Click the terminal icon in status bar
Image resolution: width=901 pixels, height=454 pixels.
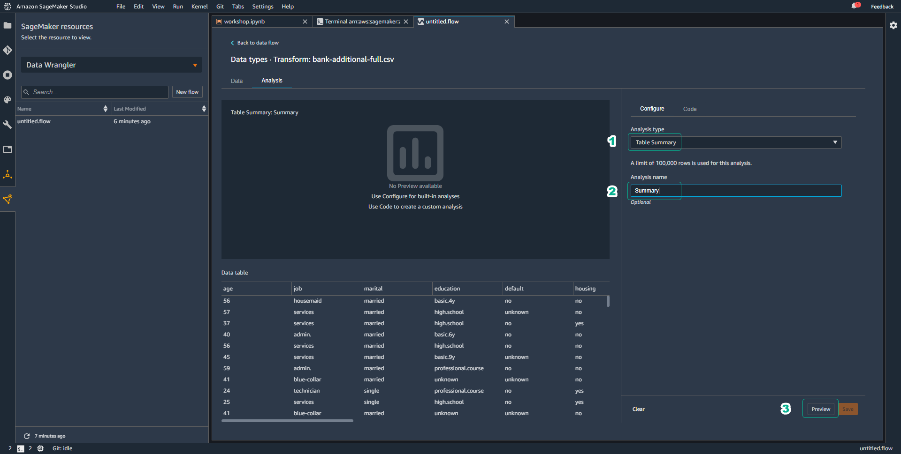pyautogui.click(x=21, y=449)
